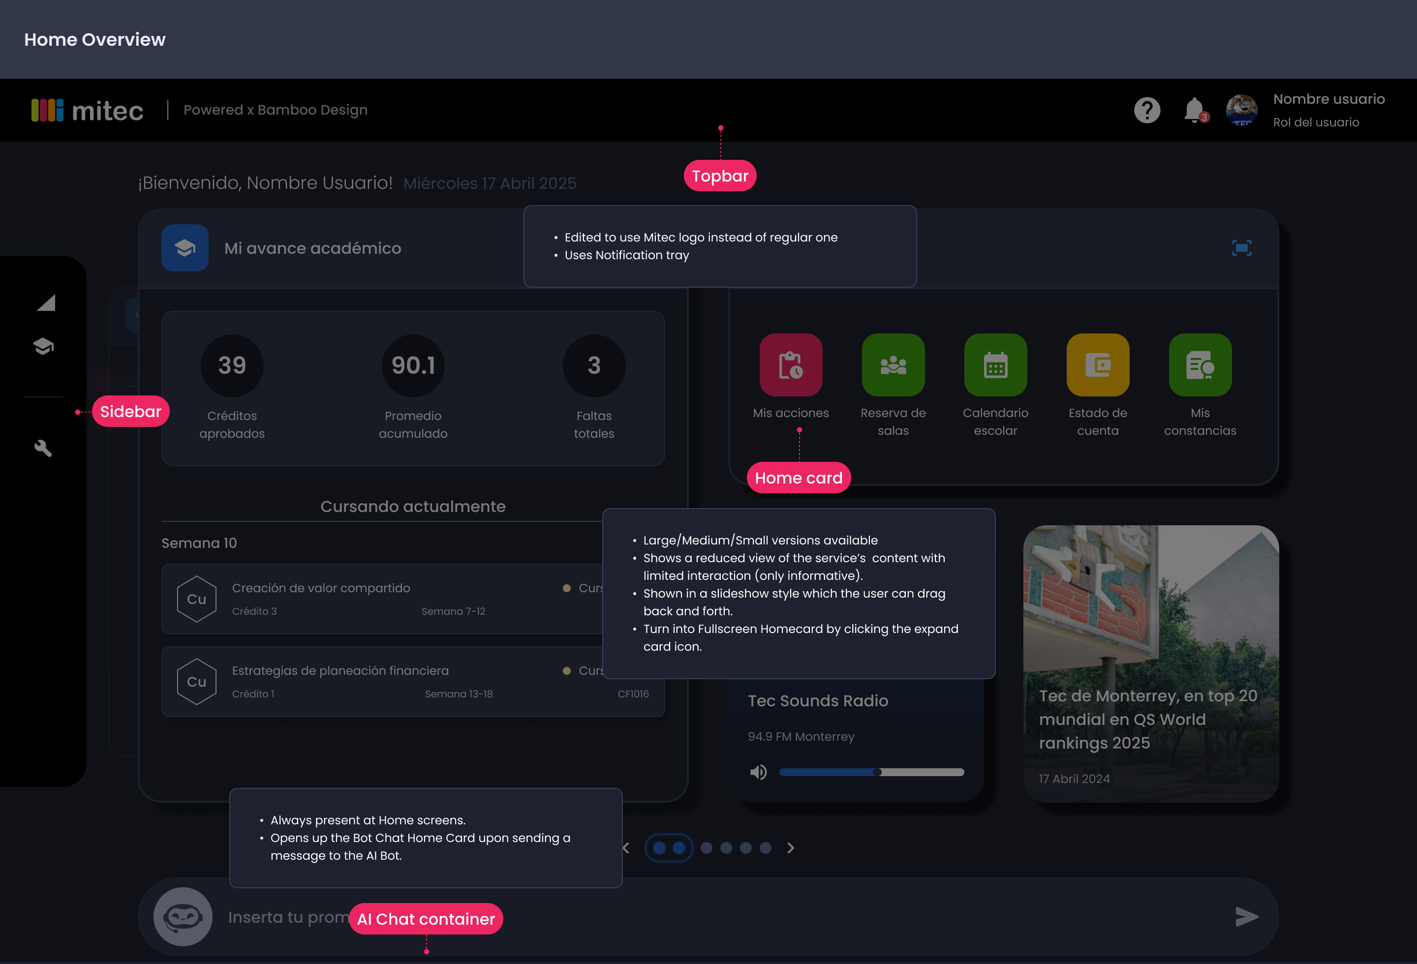This screenshot has height=964, width=1417.
Task: Click the Tec Sounds Radio title
Action: coord(818,701)
